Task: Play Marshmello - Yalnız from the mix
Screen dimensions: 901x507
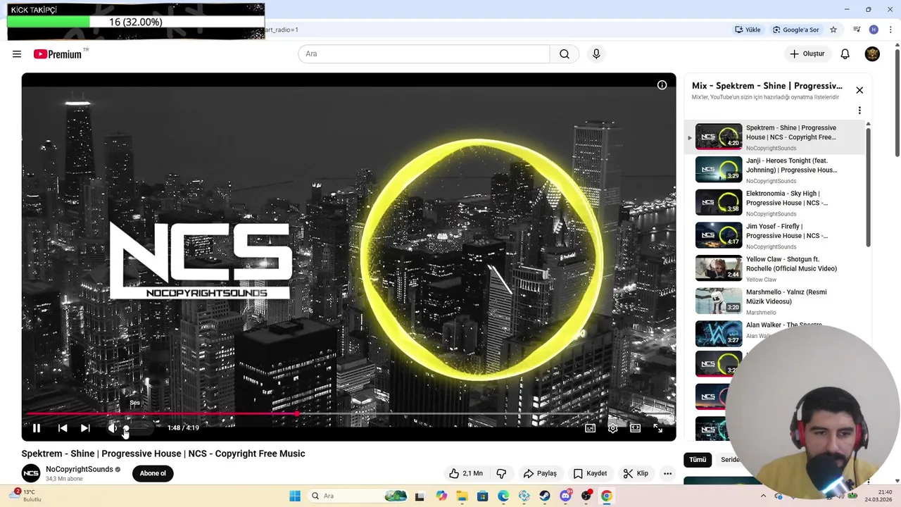Action: pos(774,301)
